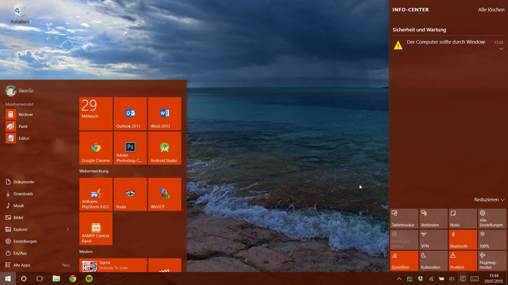Screen dimensions: 508x285
Task: Expand Explorer submenu arrow
Action: [x=68, y=229]
